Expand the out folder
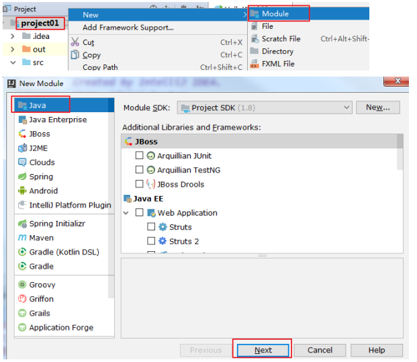417x362 pixels. [12, 49]
